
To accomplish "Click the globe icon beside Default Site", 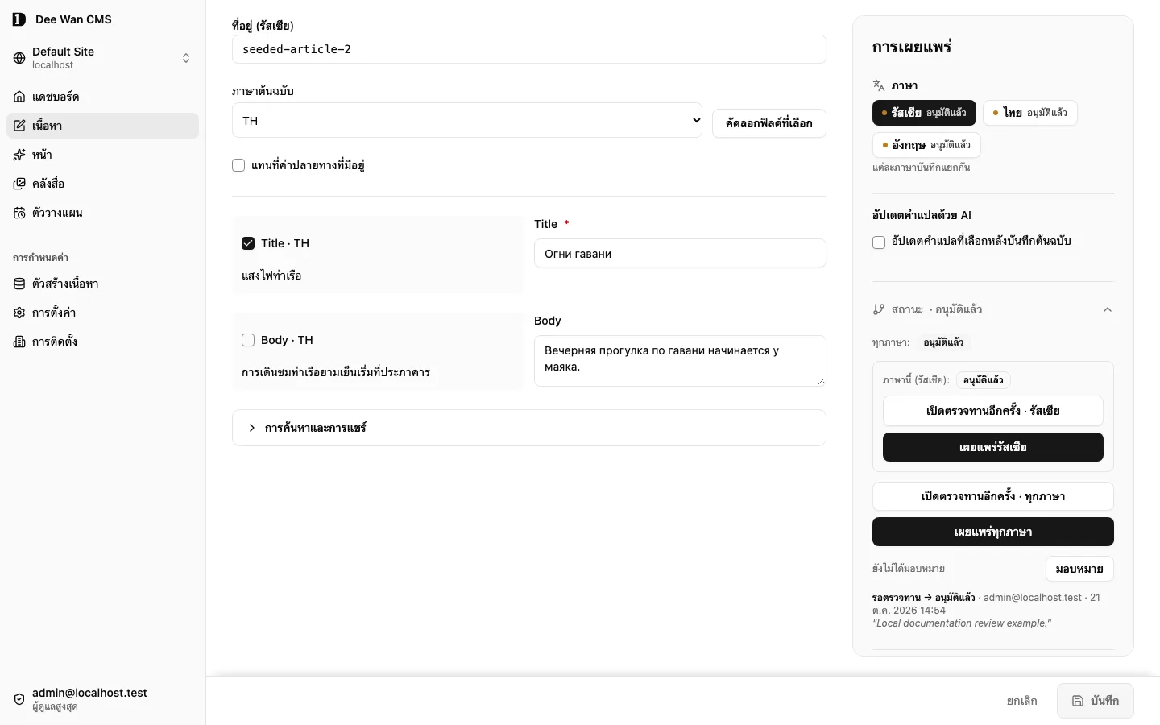I will (19, 58).
